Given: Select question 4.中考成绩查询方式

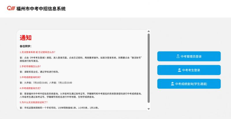Looking at the screenshot, I should click(x=30, y=88).
